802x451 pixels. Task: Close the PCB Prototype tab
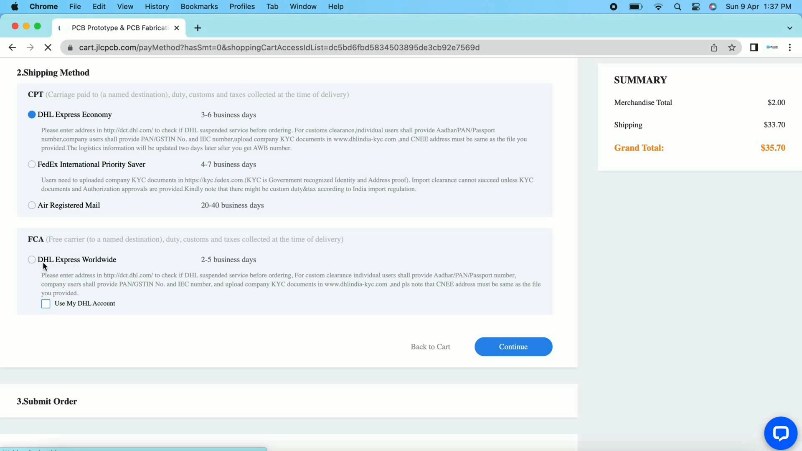click(x=177, y=28)
